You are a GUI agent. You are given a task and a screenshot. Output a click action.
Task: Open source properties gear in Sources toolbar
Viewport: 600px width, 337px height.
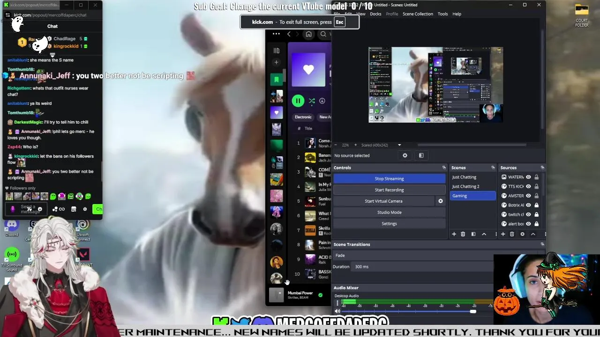pyautogui.click(x=522, y=234)
